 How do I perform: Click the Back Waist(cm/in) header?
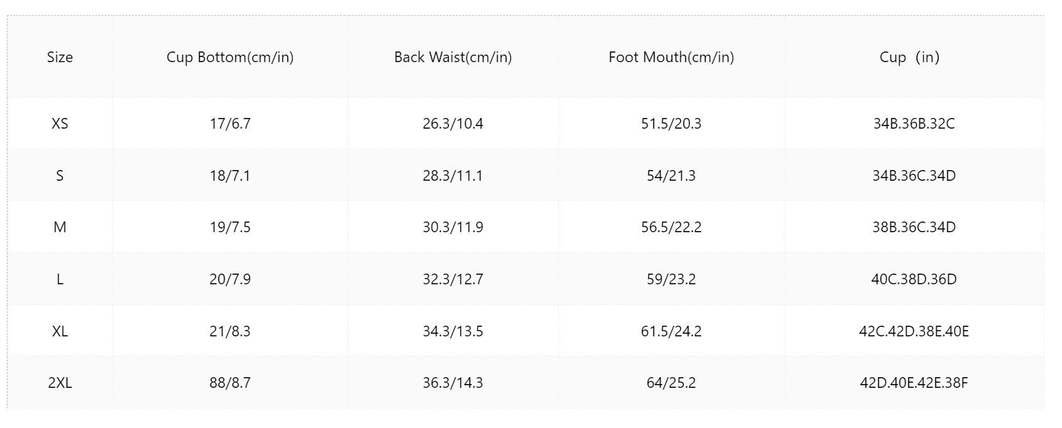[453, 57]
